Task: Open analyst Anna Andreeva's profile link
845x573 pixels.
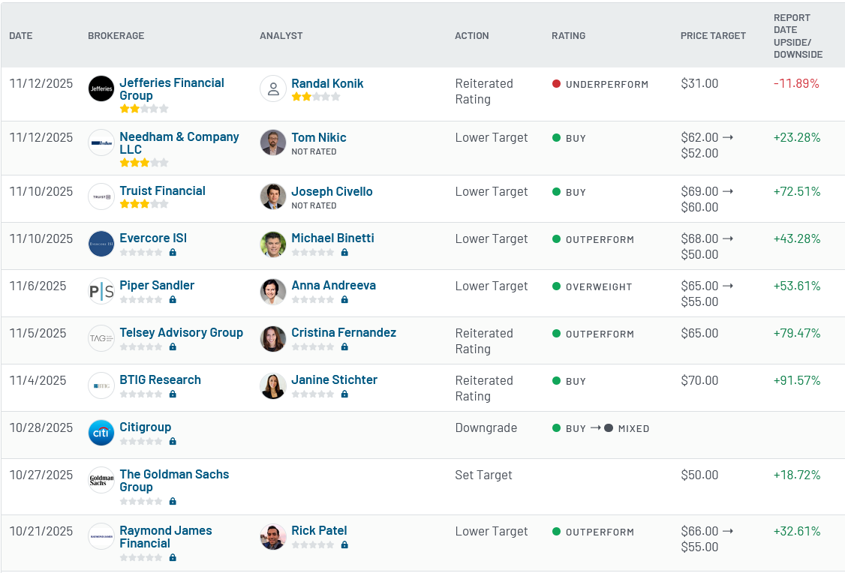Action: coord(334,286)
